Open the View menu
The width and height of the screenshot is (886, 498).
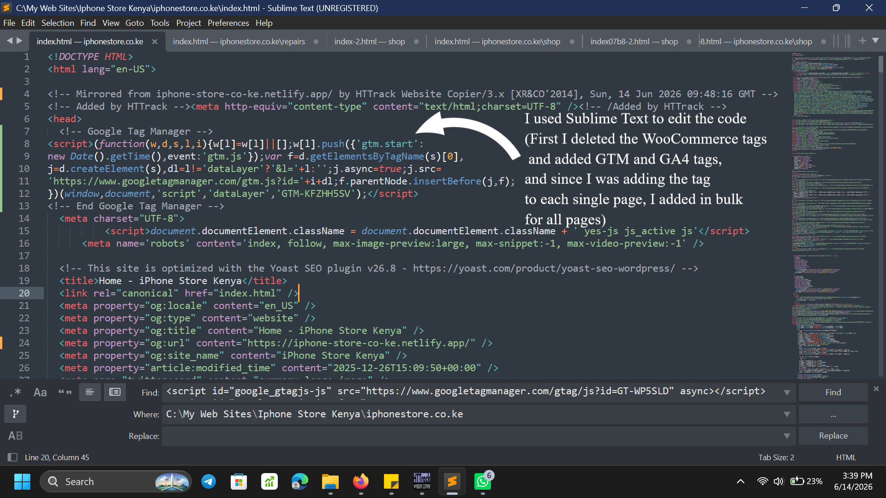(x=111, y=23)
